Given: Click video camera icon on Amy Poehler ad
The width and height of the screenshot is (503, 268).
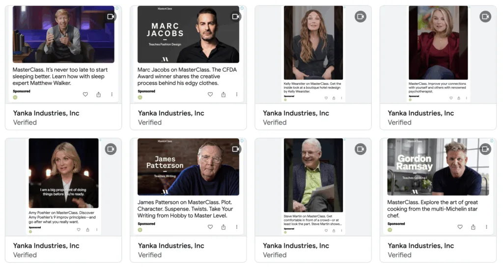Looking at the screenshot, I should (x=111, y=149).
